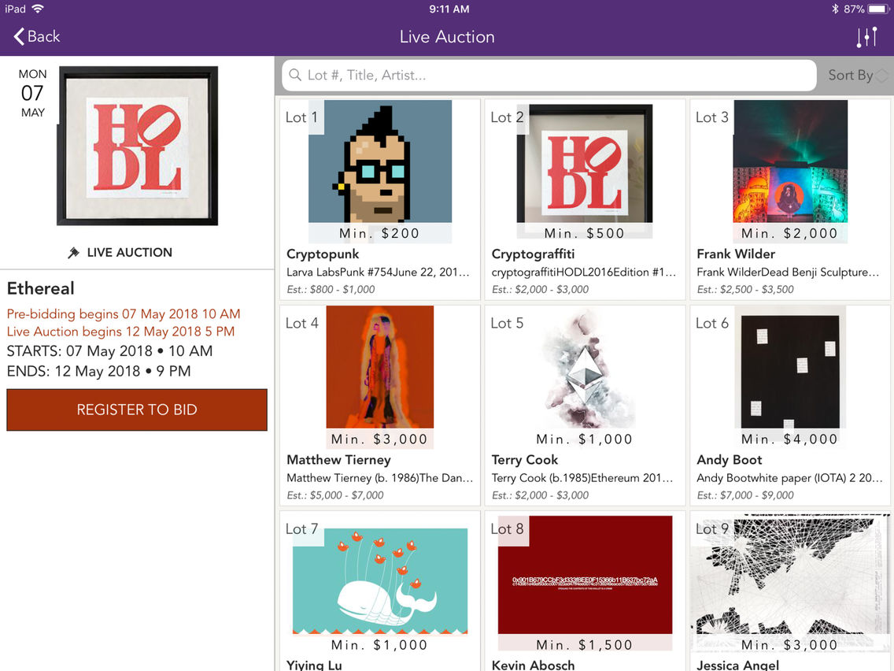Click the Lot 1 label
Viewport: 894px width, 671px height.
(x=301, y=117)
